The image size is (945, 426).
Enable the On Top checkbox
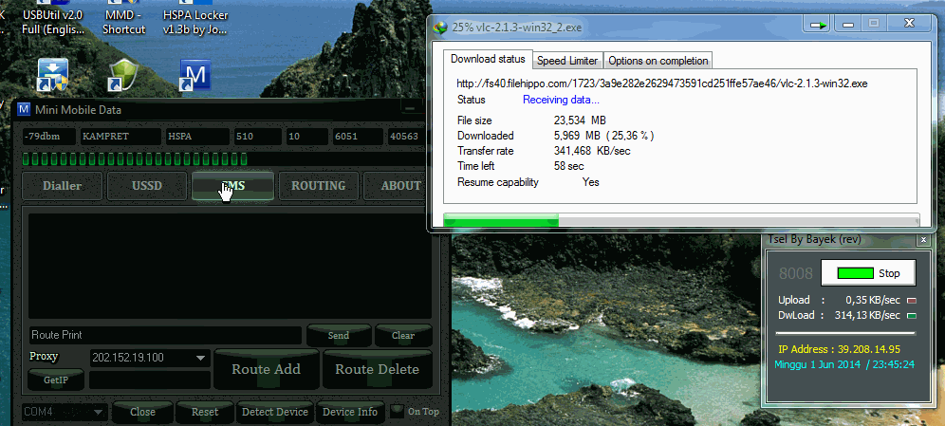click(x=397, y=412)
